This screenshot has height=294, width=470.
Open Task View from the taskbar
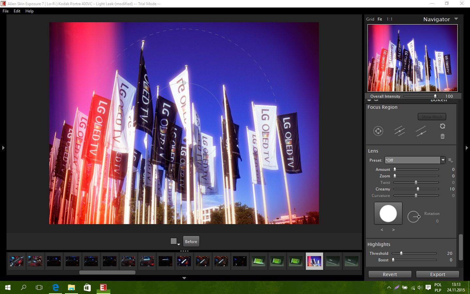[39, 287]
